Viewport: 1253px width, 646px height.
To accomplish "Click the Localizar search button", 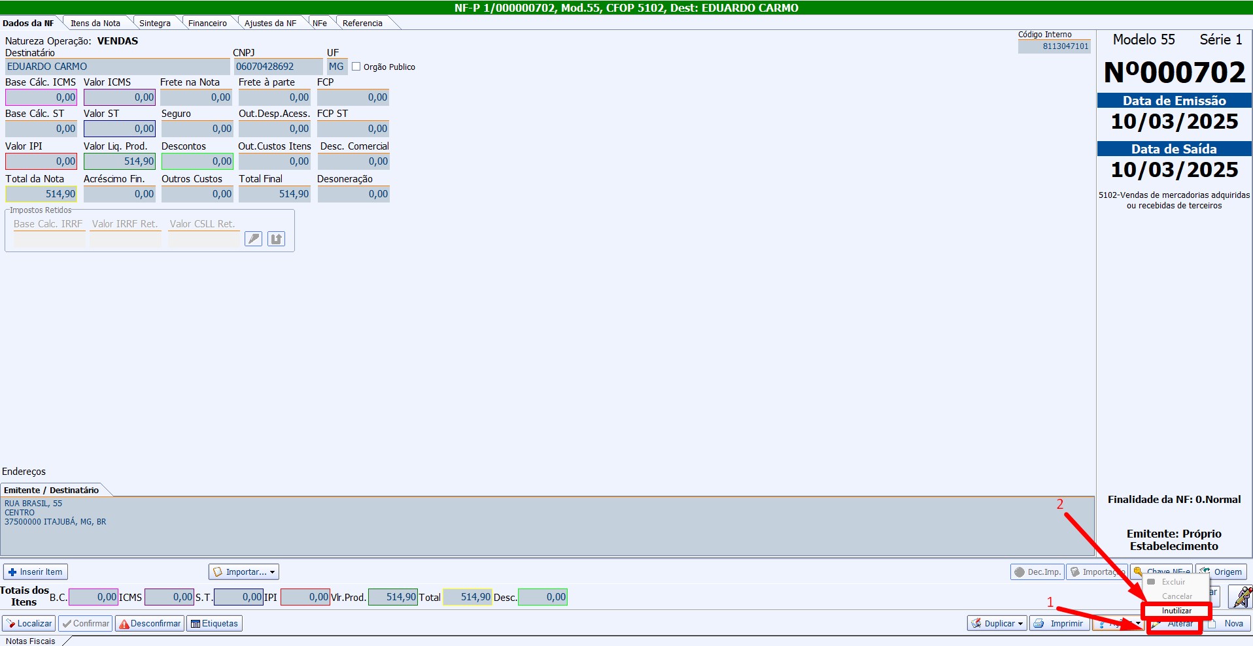I will [x=29, y=624].
